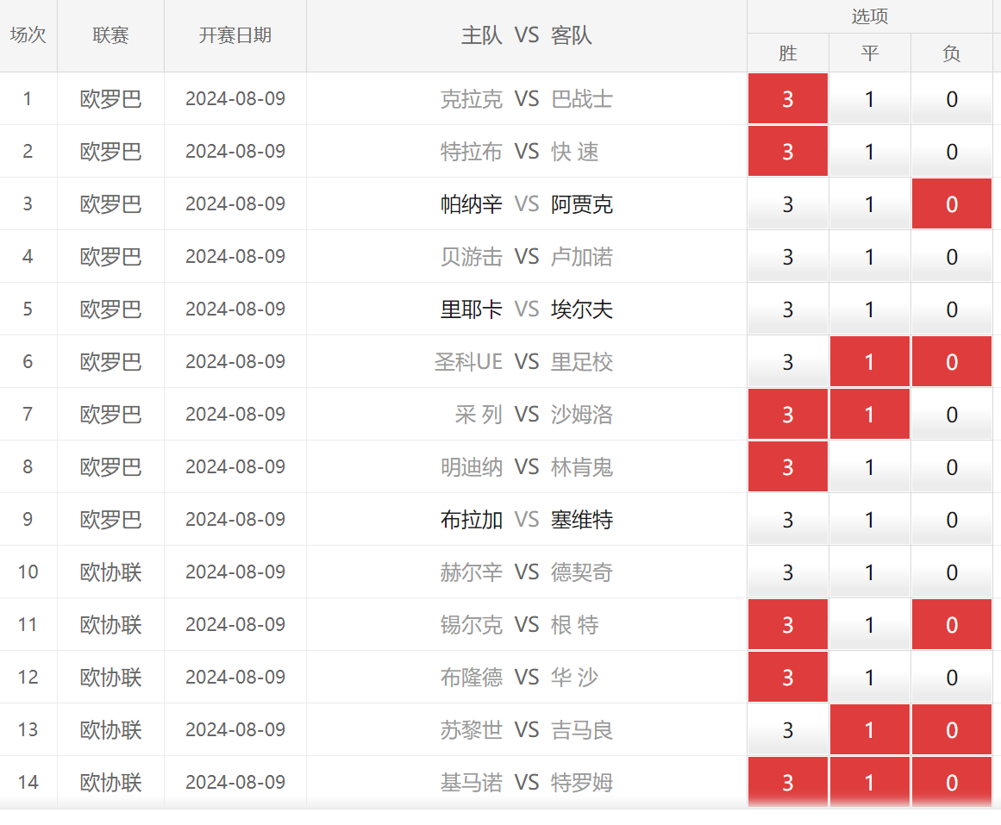Click the 胜 column header
1001x825 pixels.
(788, 53)
